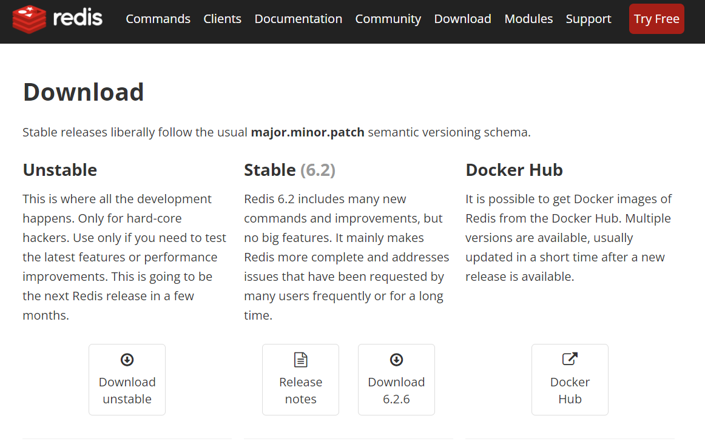705x447 pixels.
Task: Click the Stable (6.2) section heading
Action: pyautogui.click(x=289, y=170)
